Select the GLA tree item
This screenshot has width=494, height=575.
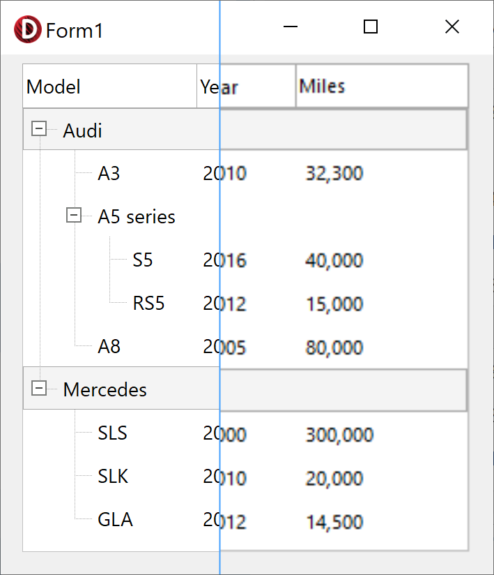click(x=115, y=519)
